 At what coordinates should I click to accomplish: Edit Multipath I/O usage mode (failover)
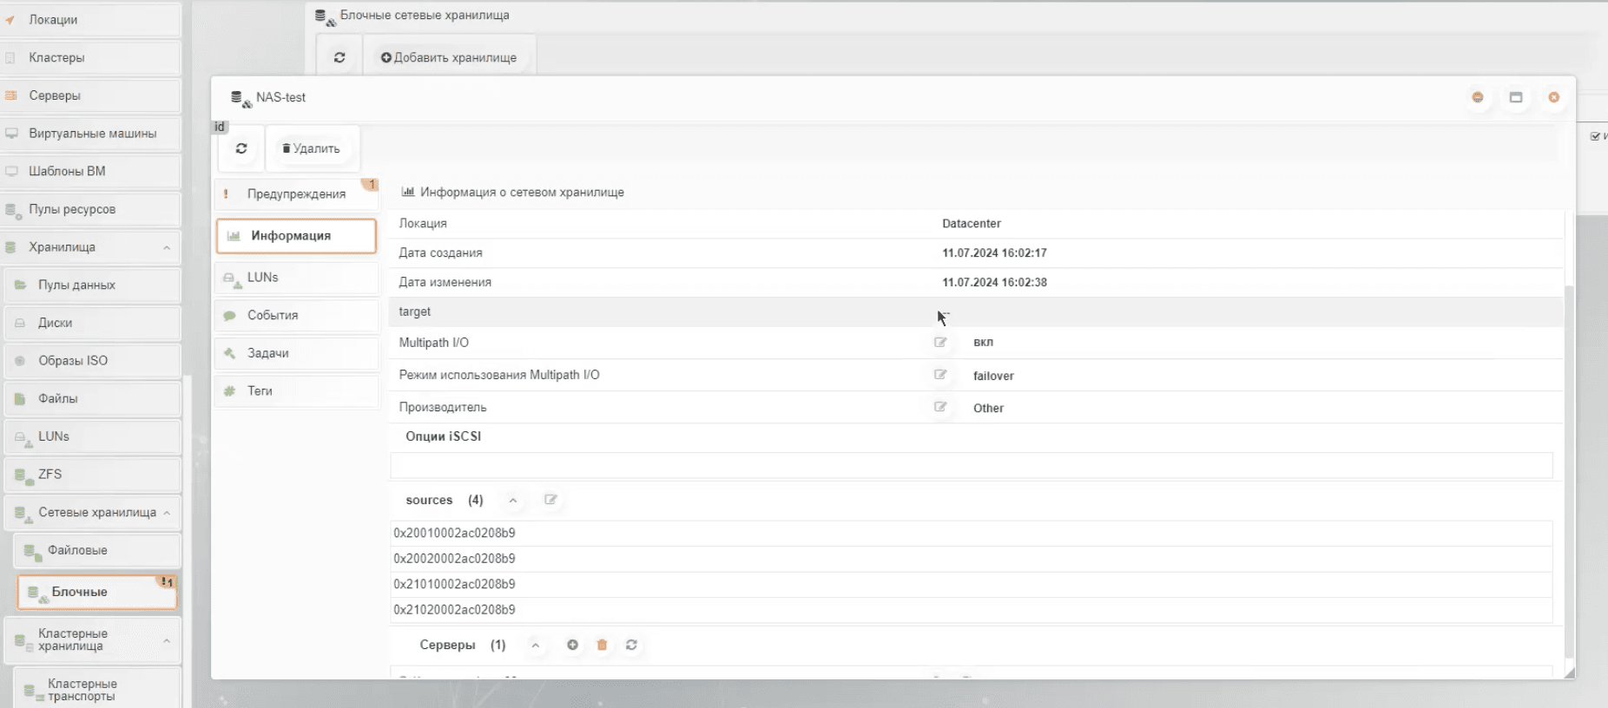click(x=939, y=375)
